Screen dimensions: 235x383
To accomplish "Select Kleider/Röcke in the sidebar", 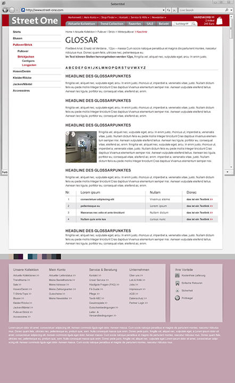I will (22, 78).
